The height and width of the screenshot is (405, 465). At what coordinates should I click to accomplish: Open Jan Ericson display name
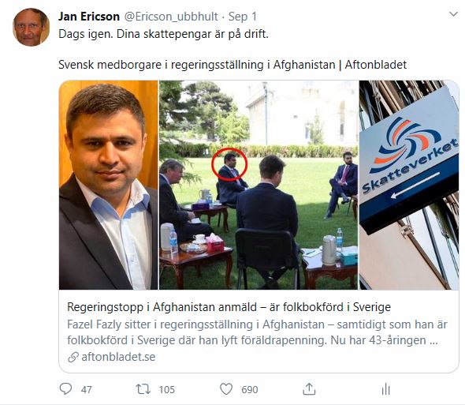89,17
